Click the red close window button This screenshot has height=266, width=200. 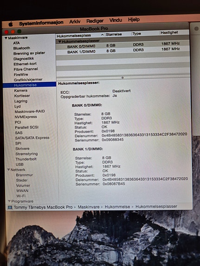pyautogui.click(x=6, y=32)
